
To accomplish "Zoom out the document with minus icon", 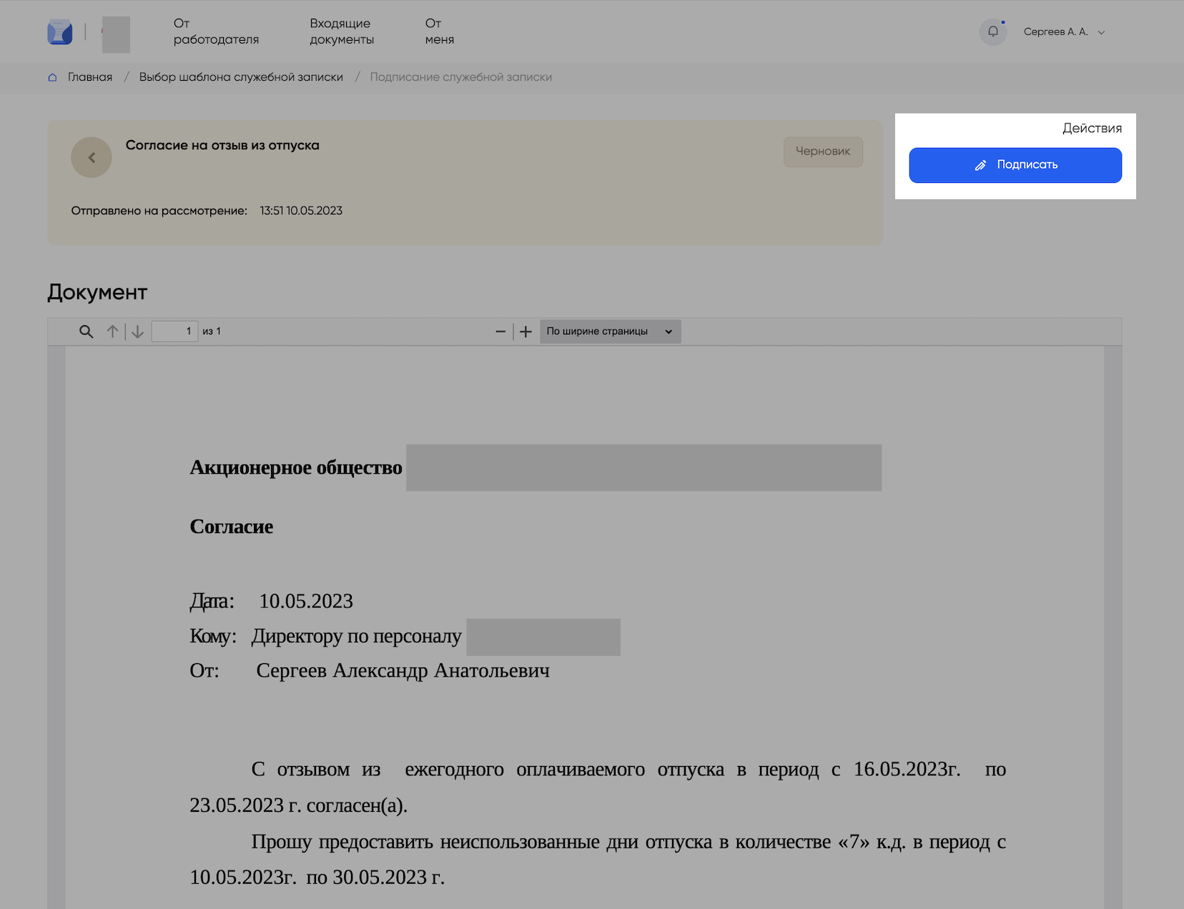I will coord(500,332).
